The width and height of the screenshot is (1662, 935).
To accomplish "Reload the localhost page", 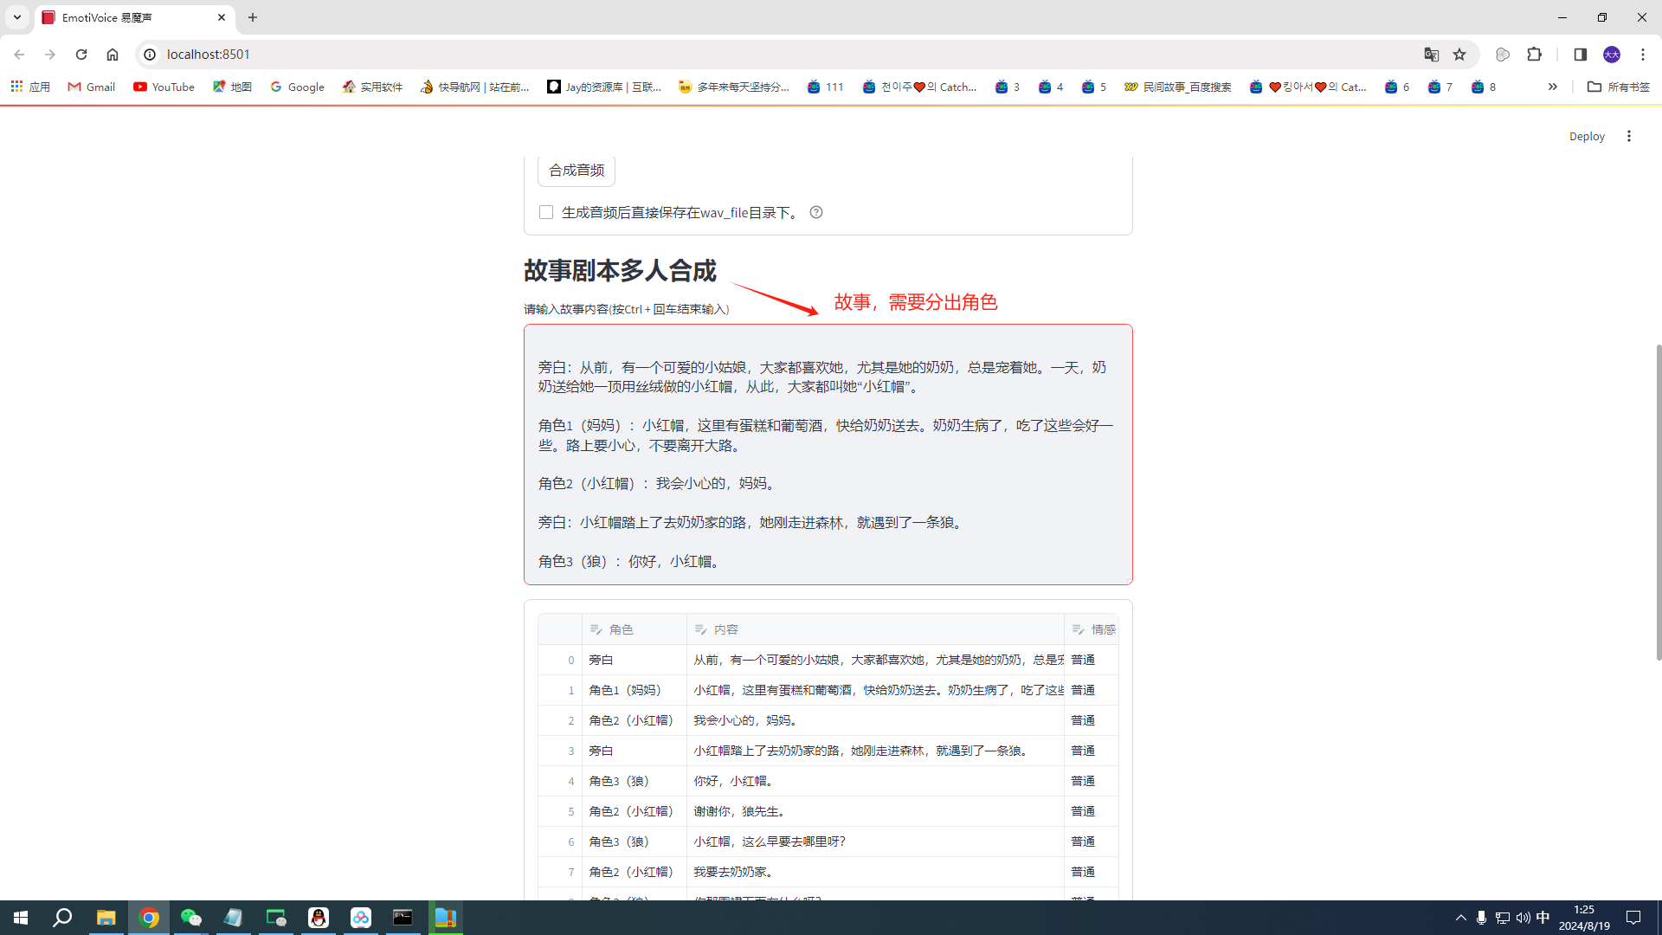I will (x=81, y=55).
